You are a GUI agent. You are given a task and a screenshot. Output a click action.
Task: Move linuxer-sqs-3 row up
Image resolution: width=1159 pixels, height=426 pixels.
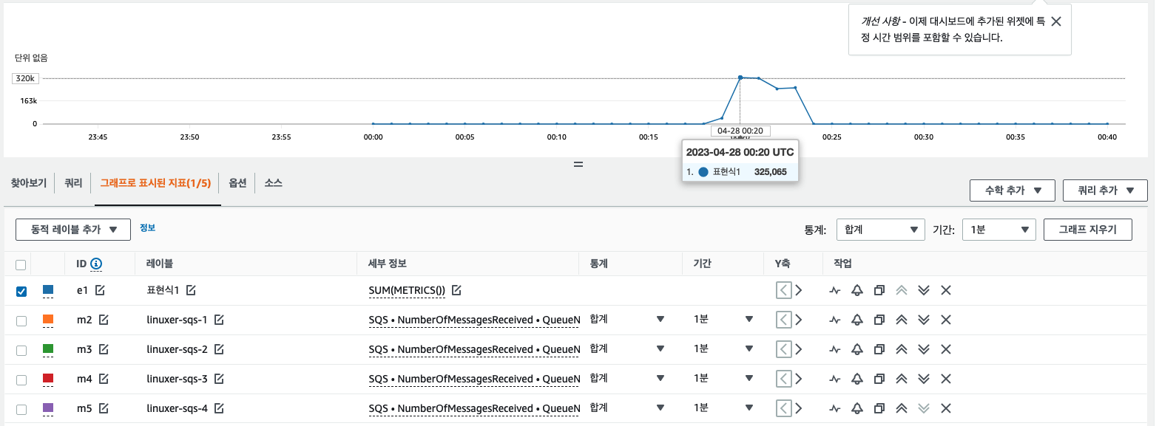[x=901, y=379]
